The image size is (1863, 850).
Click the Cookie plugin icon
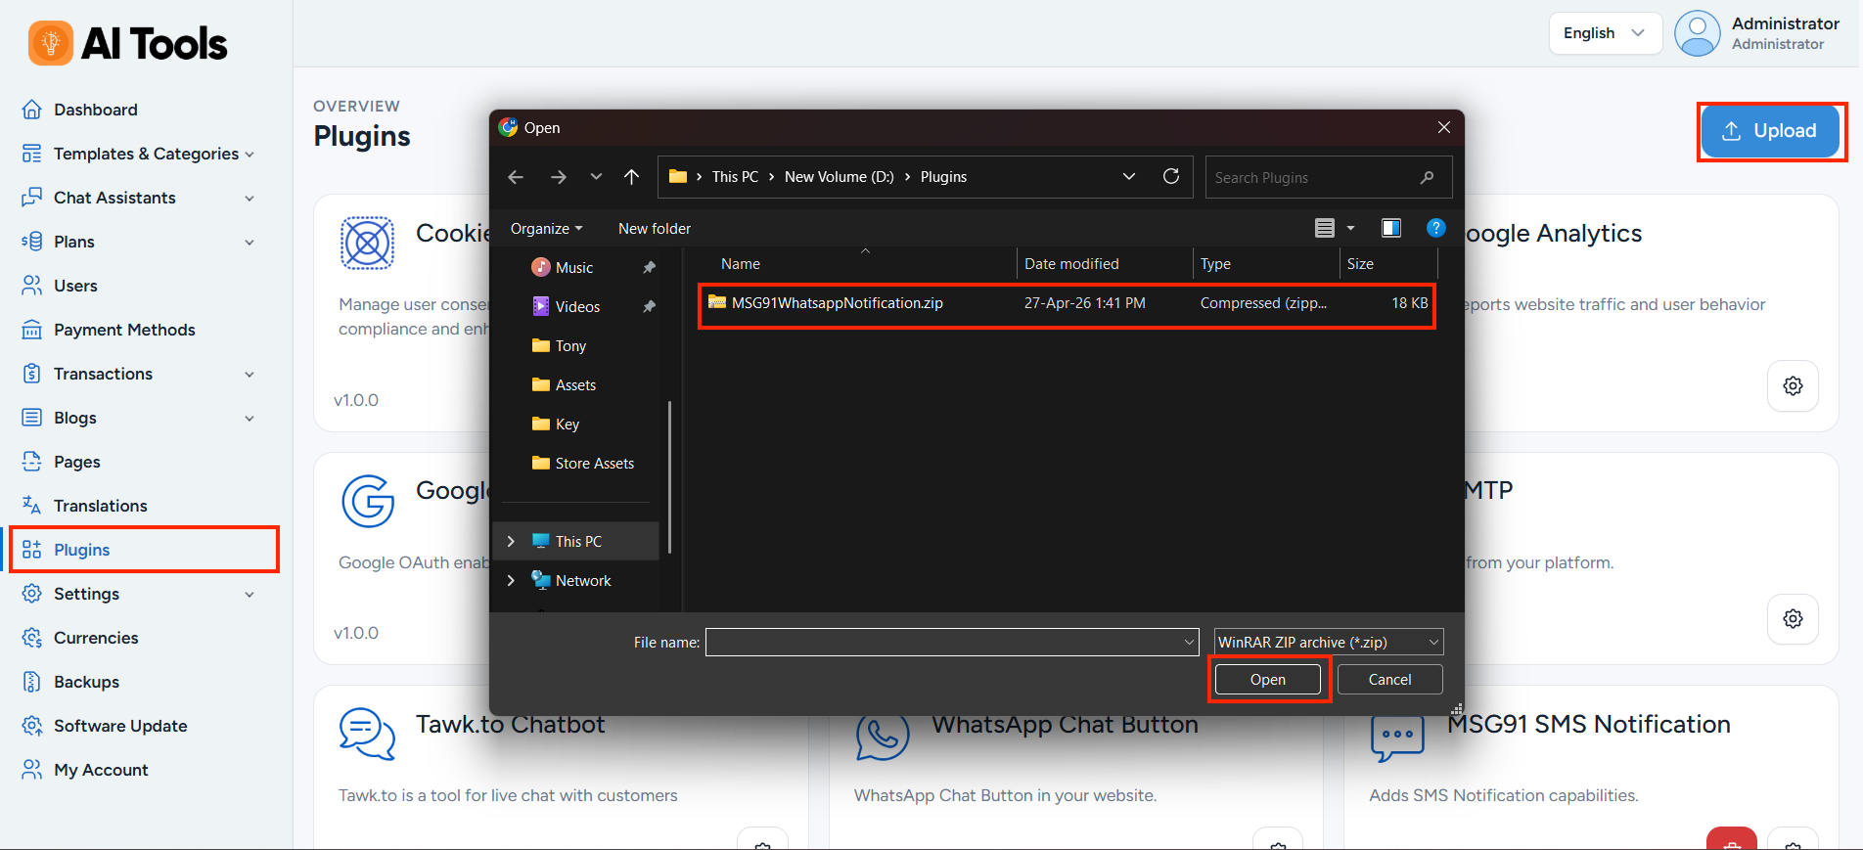(x=367, y=243)
